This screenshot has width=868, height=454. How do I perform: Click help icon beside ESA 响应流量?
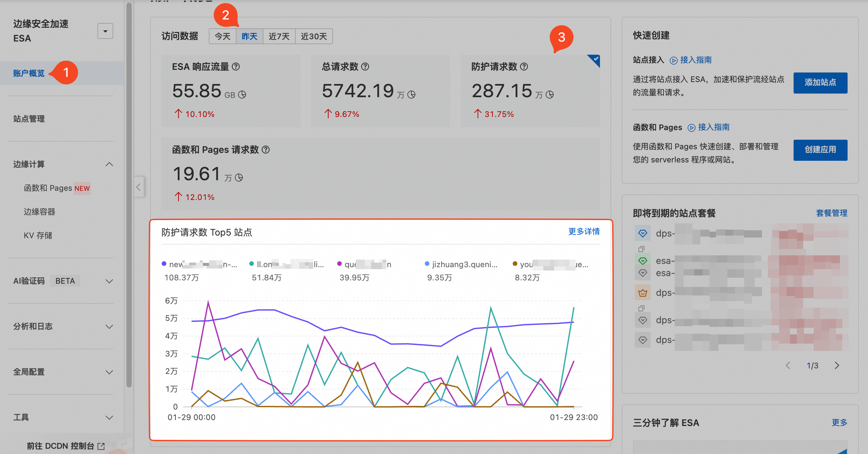click(x=236, y=67)
